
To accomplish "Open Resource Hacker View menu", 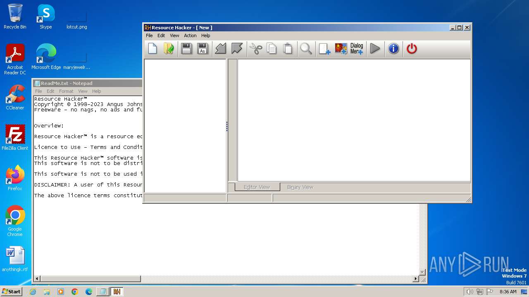I will point(174,35).
